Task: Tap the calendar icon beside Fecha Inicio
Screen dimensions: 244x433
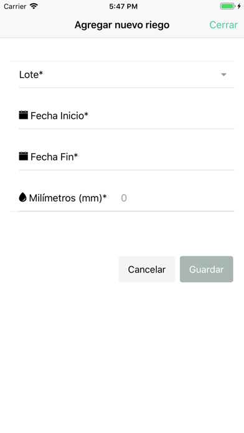Action: pos(24,115)
